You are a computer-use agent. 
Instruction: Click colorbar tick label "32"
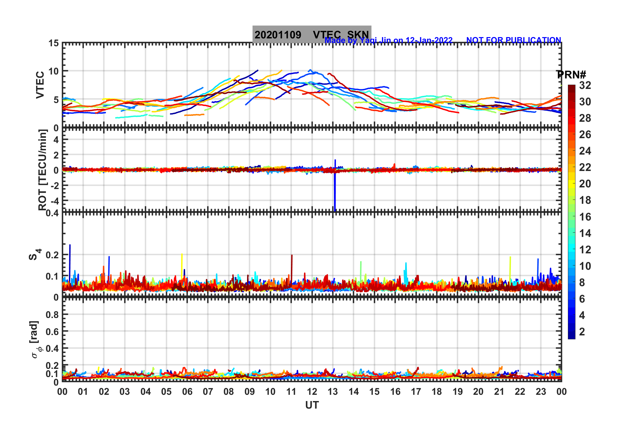585,85
